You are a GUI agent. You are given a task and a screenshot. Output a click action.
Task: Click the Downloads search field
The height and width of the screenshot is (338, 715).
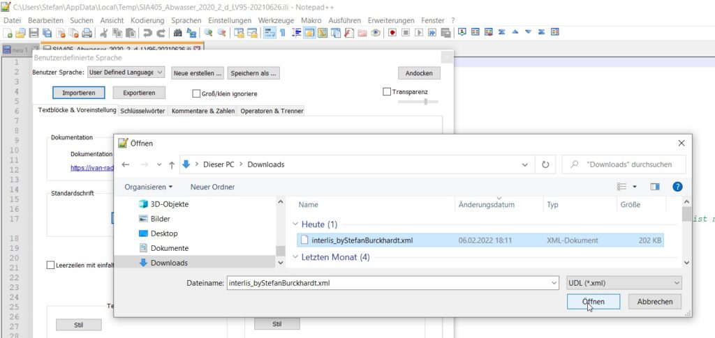624,164
